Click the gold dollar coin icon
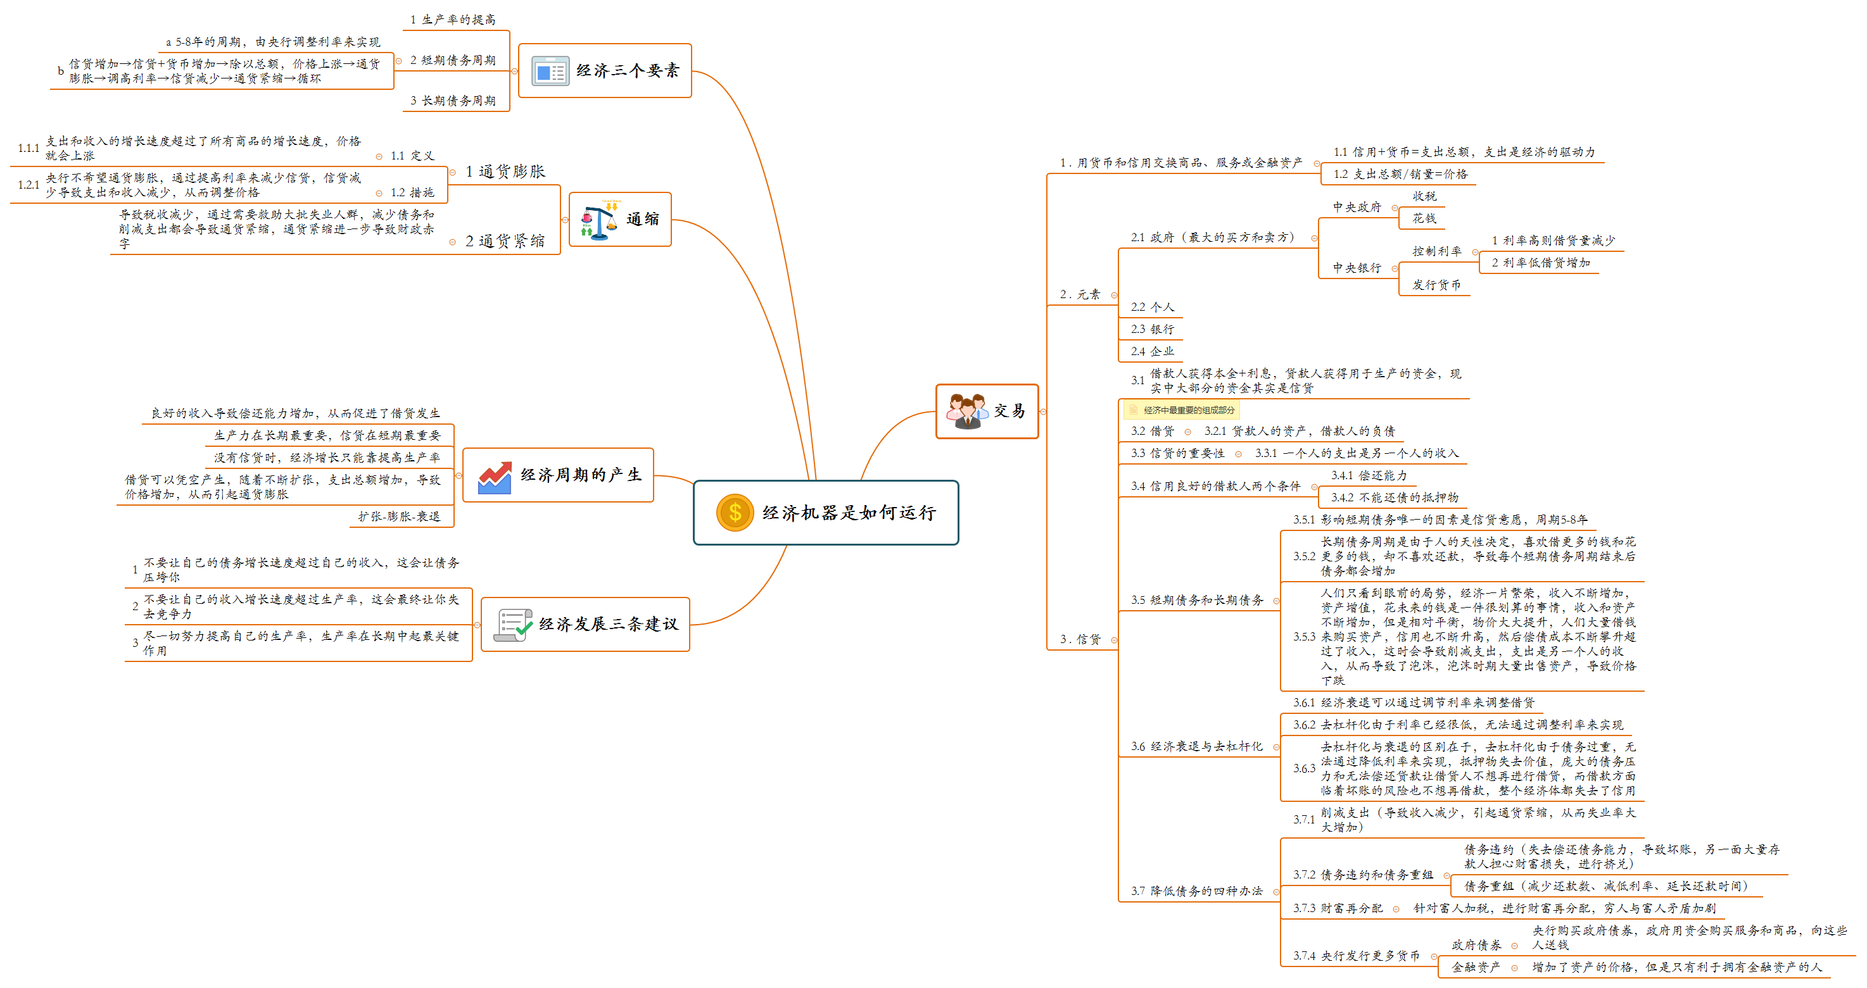 pyautogui.click(x=735, y=513)
